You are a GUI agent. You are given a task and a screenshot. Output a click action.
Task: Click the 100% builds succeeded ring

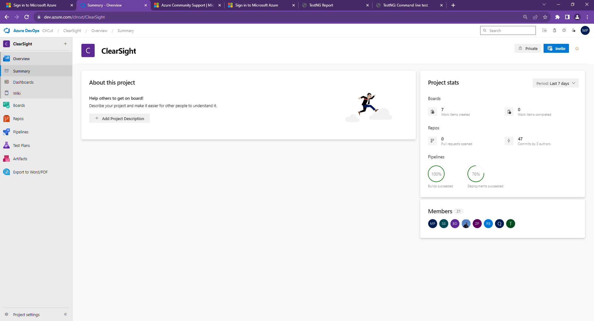tap(436, 174)
